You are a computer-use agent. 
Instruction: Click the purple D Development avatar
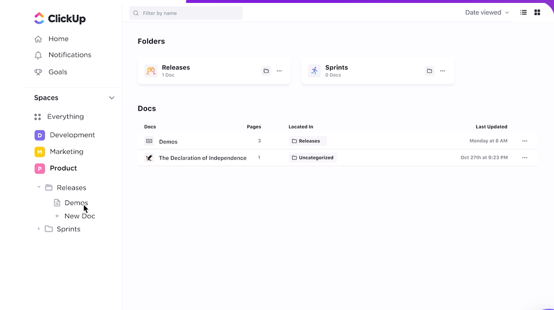40,135
